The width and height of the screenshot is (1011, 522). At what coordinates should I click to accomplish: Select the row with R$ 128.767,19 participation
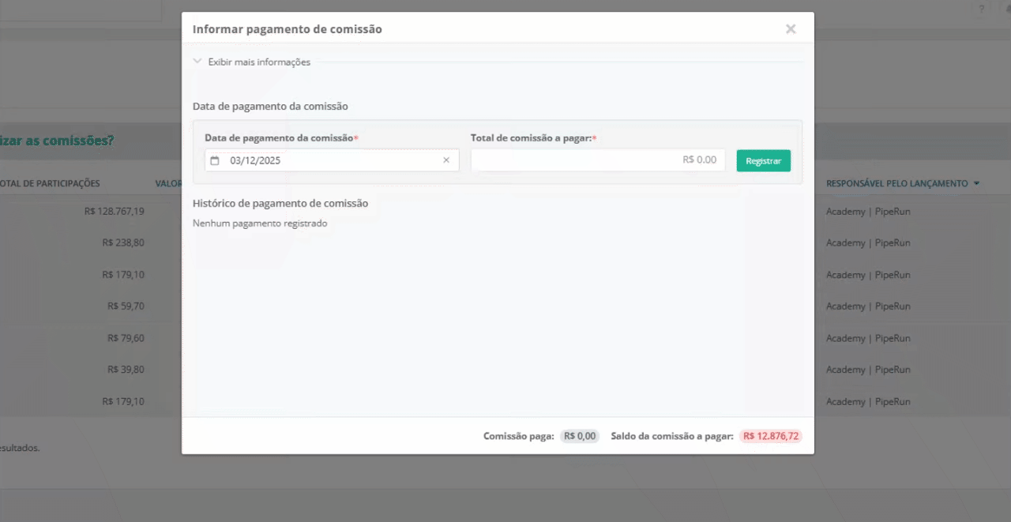(x=114, y=212)
